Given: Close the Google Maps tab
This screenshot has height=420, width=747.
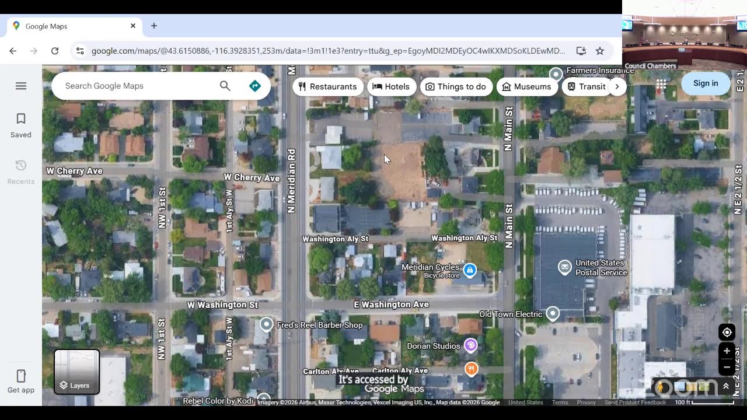Looking at the screenshot, I should (132, 26).
